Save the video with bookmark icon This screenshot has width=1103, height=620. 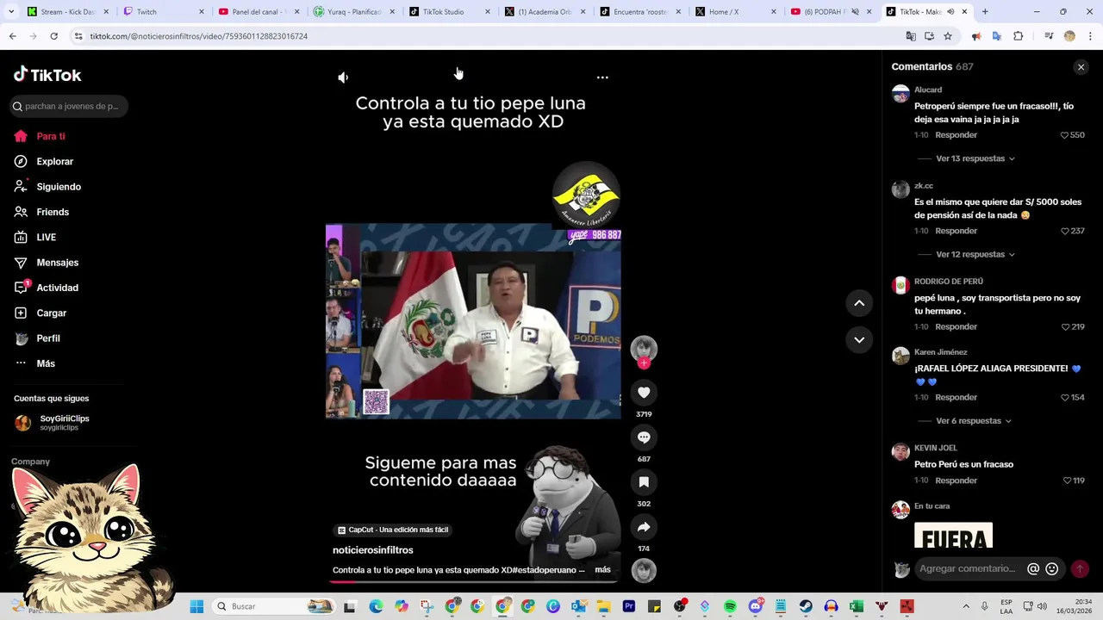click(644, 482)
